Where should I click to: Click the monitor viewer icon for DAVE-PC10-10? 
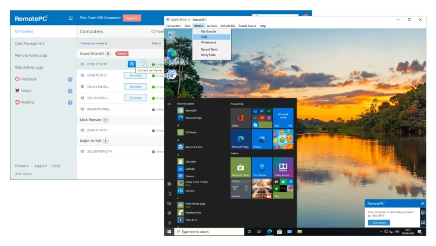[x=143, y=64]
